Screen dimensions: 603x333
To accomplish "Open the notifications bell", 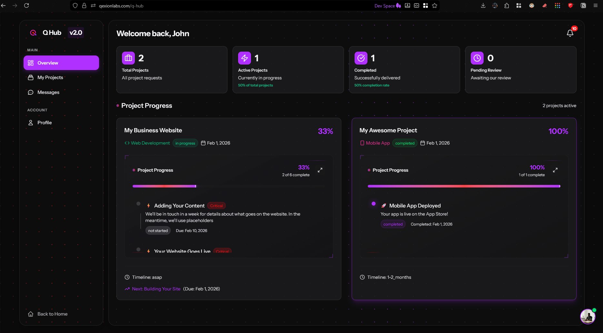I will 570,33.
